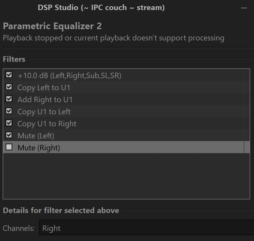Select the +10.0 dB (Left,Right,Sub,SL,SR) filter row

point(123,75)
